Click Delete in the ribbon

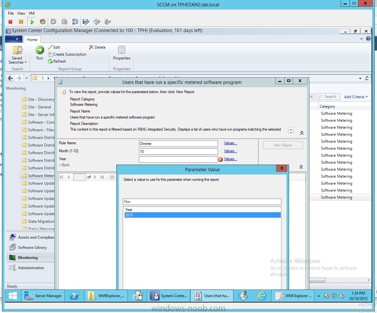(97, 47)
